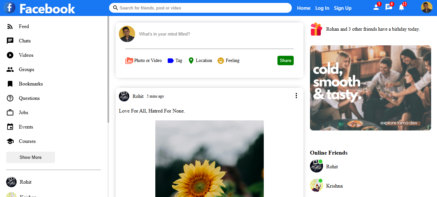Click the Facebook wordmark text

coord(47,9)
